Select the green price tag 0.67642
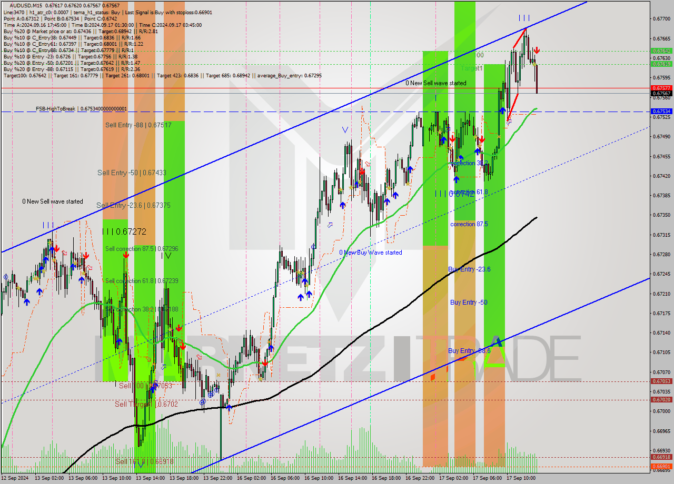The image size is (674, 484). pyautogui.click(x=661, y=51)
